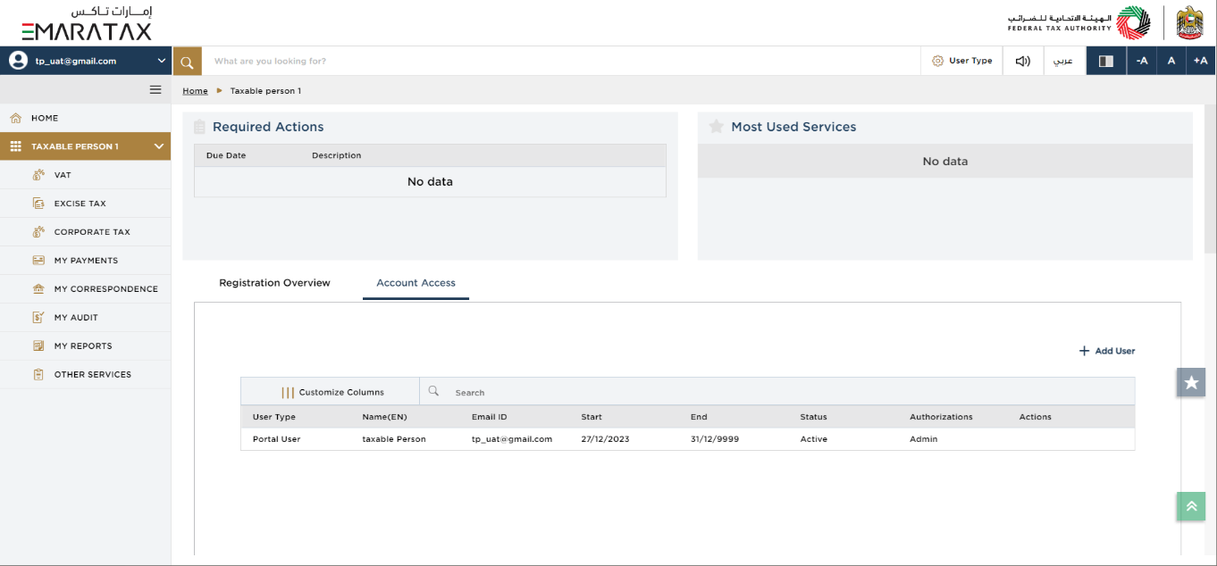Click the house icon next to HOME
Image resolution: width=1217 pixels, height=566 pixels.
pos(15,118)
